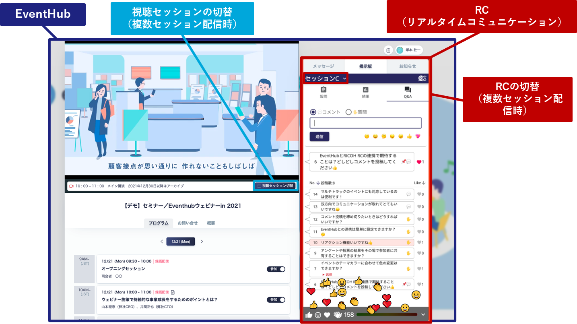The image size is (577, 324).
Task: Send a smiley reaction in bottom bar
Action: [318, 315]
